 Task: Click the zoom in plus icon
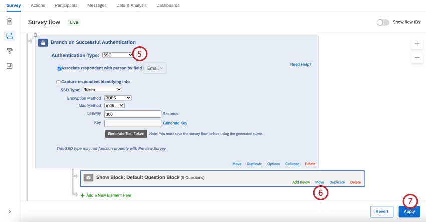point(417,44)
